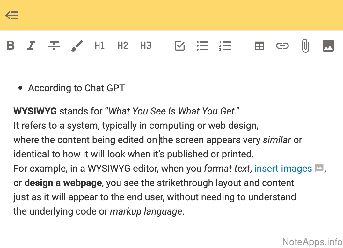Apply strikethrough formatting
The height and width of the screenshot is (248, 343).
pyautogui.click(x=54, y=46)
